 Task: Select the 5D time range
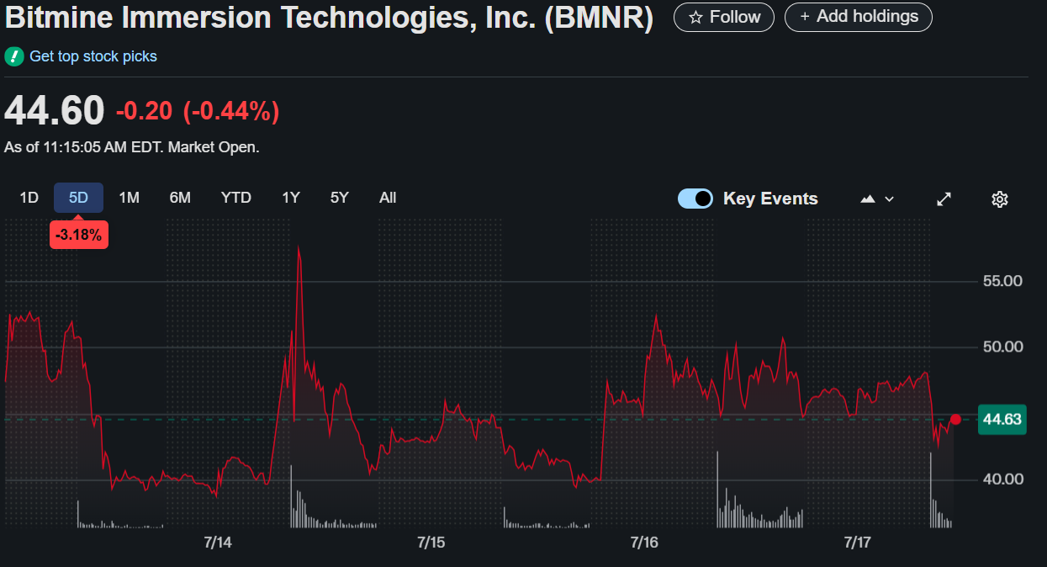[x=78, y=198]
